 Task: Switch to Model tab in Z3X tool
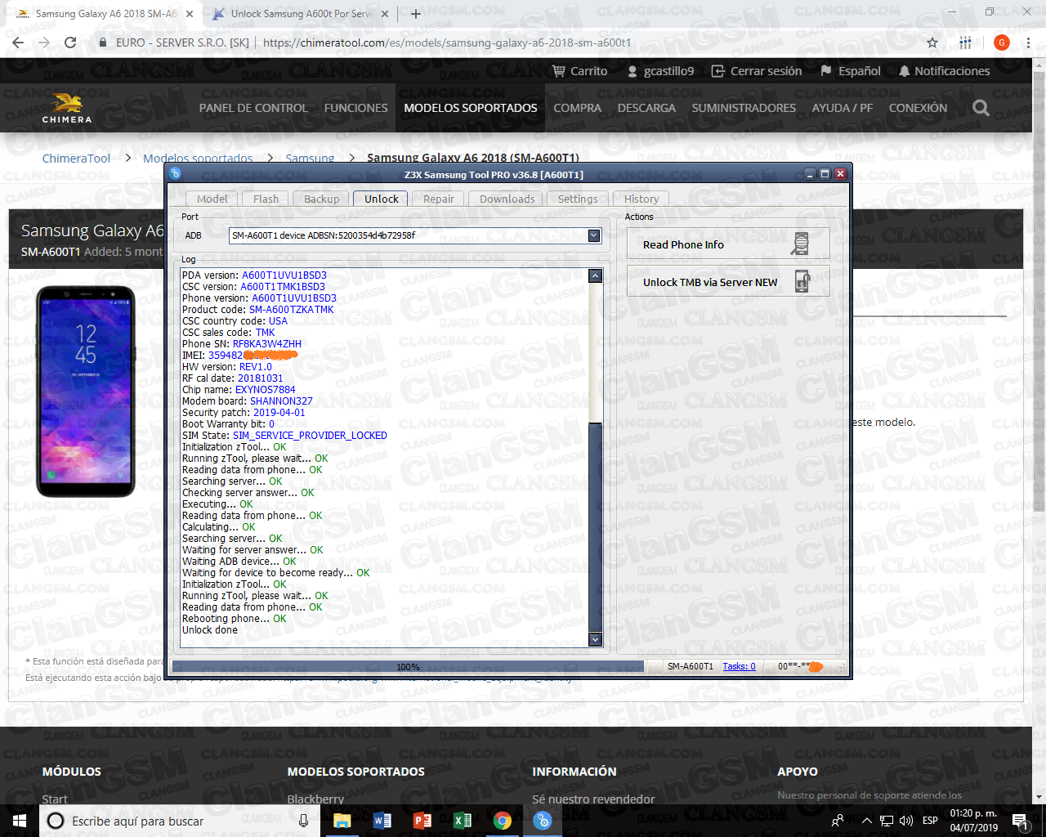coord(212,199)
